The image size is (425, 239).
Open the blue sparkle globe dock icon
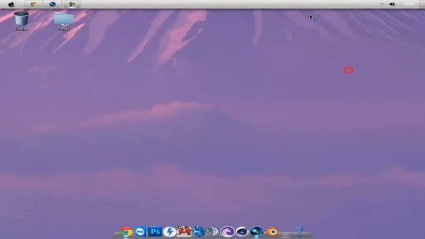point(199,232)
